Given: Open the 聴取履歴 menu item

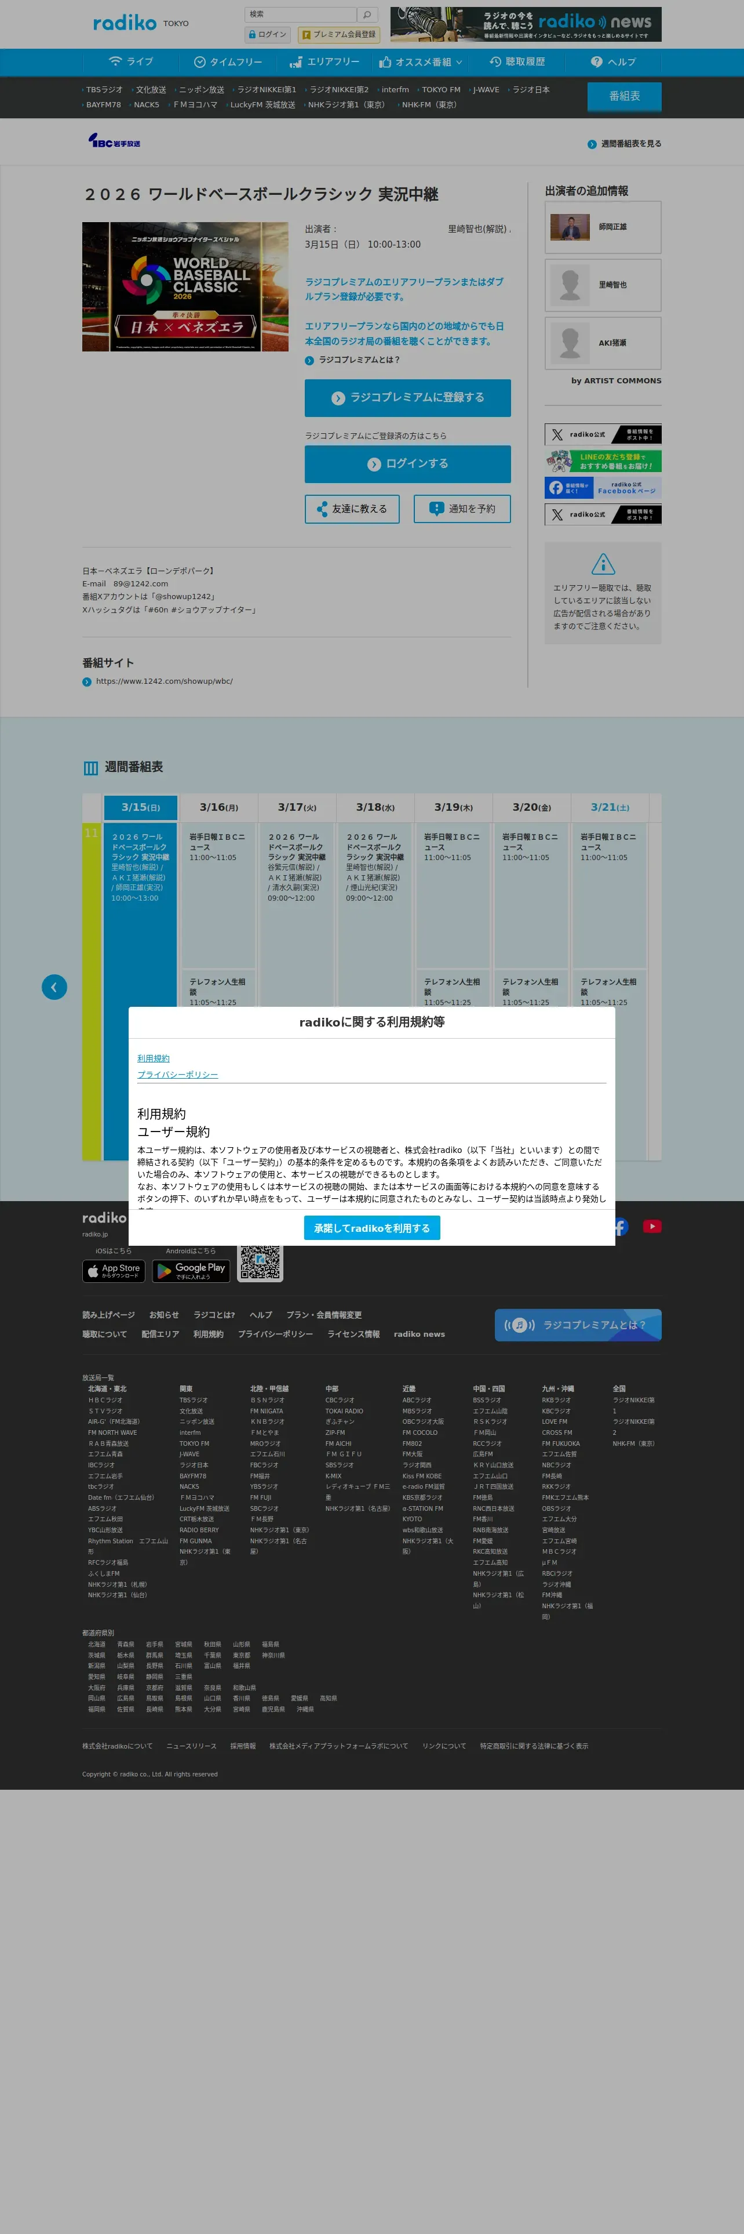Looking at the screenshot, I should 517,63.
